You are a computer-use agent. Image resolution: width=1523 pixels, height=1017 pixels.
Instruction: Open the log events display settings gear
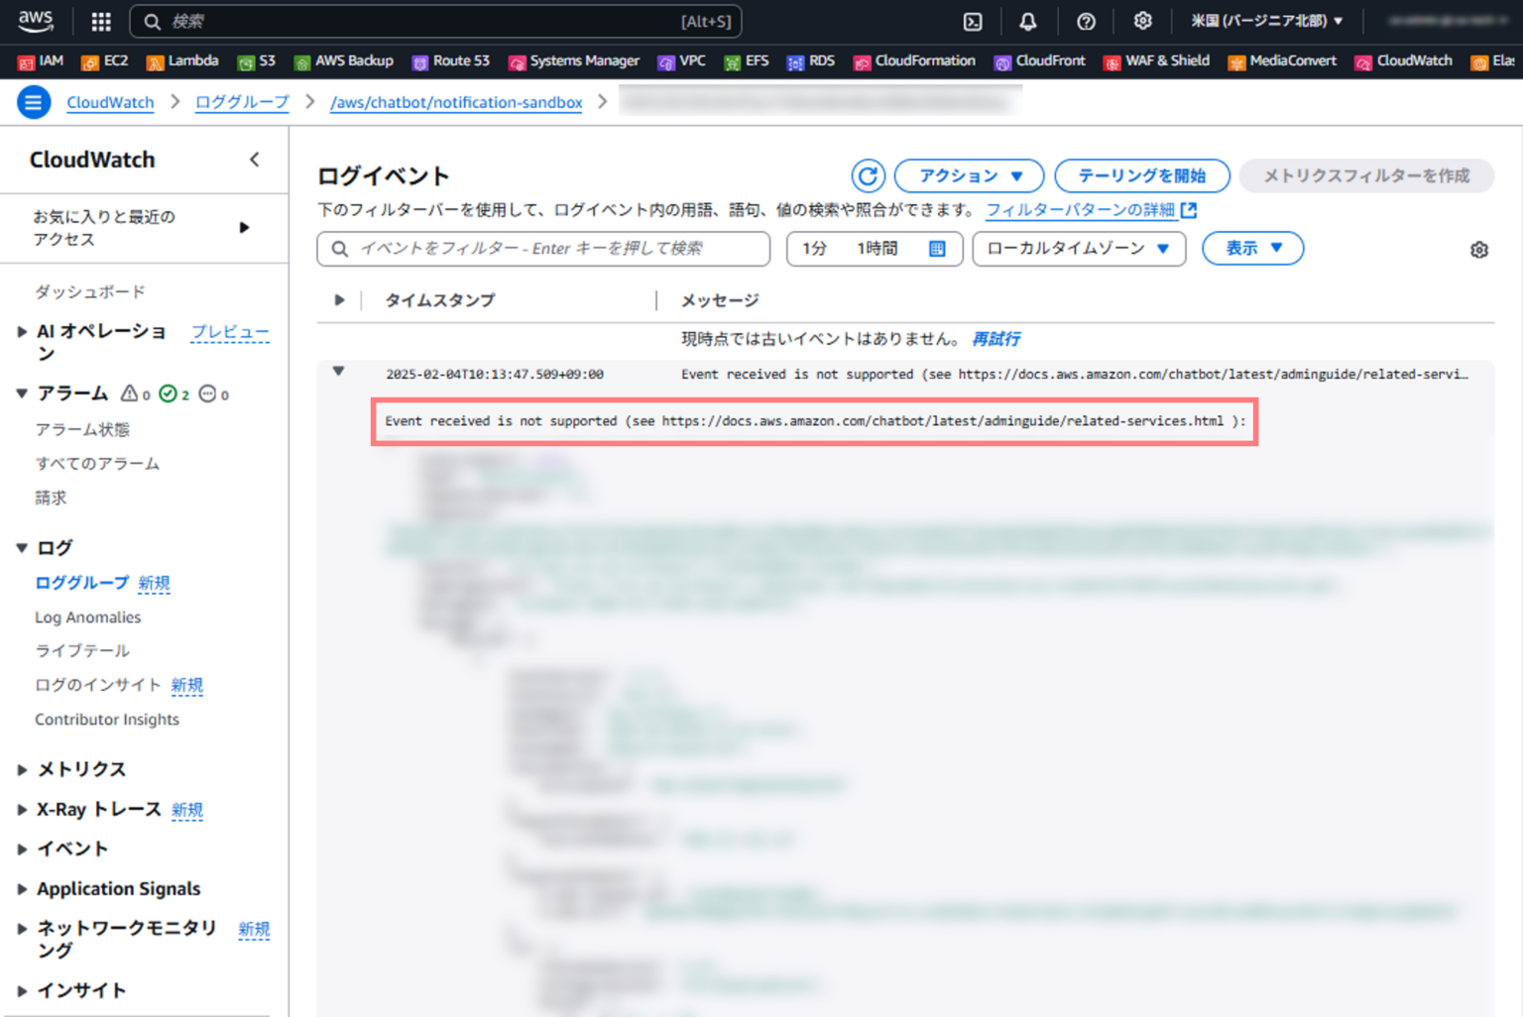(x=1478, y=249)
